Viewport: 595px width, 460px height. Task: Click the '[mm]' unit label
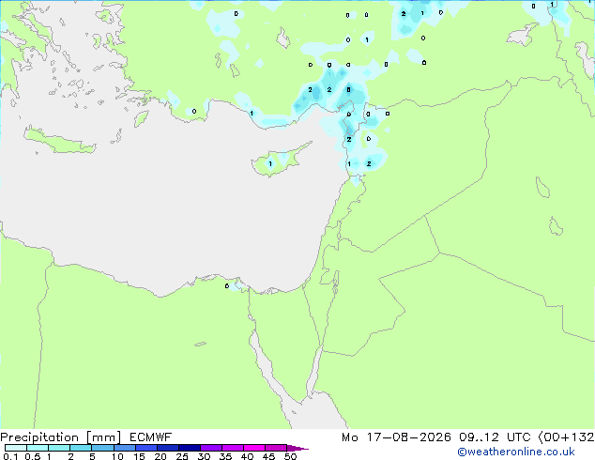[104, 437]
